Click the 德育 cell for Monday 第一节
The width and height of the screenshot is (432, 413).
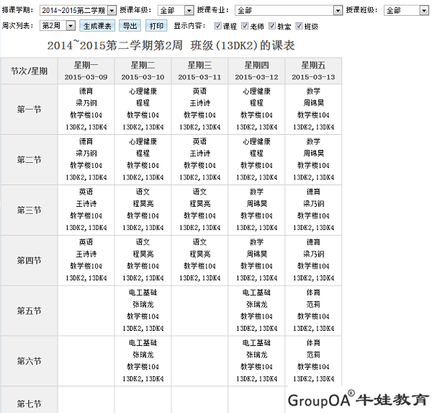[x=86, y=110]
